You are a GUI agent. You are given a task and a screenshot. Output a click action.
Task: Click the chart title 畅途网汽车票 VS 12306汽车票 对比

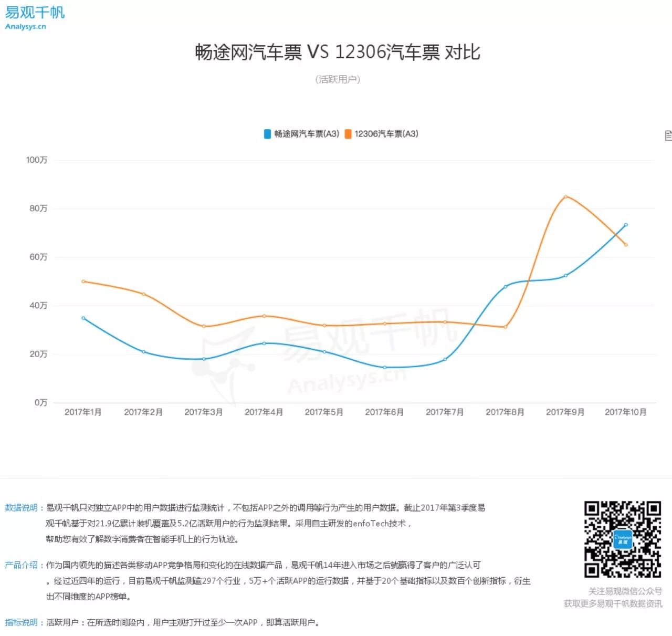tap(338, 52)
